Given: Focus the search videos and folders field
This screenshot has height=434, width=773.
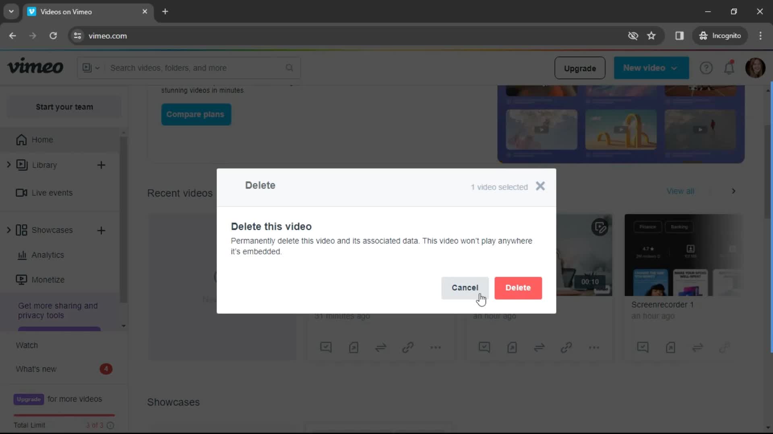Looking at the screenshot, I should pyautogui.click(x=196, y=68).
